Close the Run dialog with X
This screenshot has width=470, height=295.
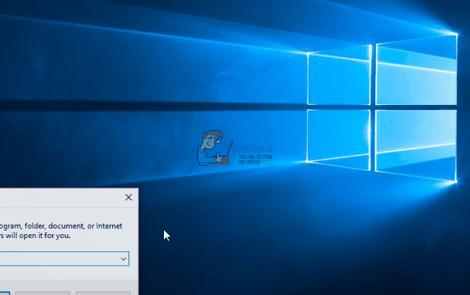click(x=129, y=197)
